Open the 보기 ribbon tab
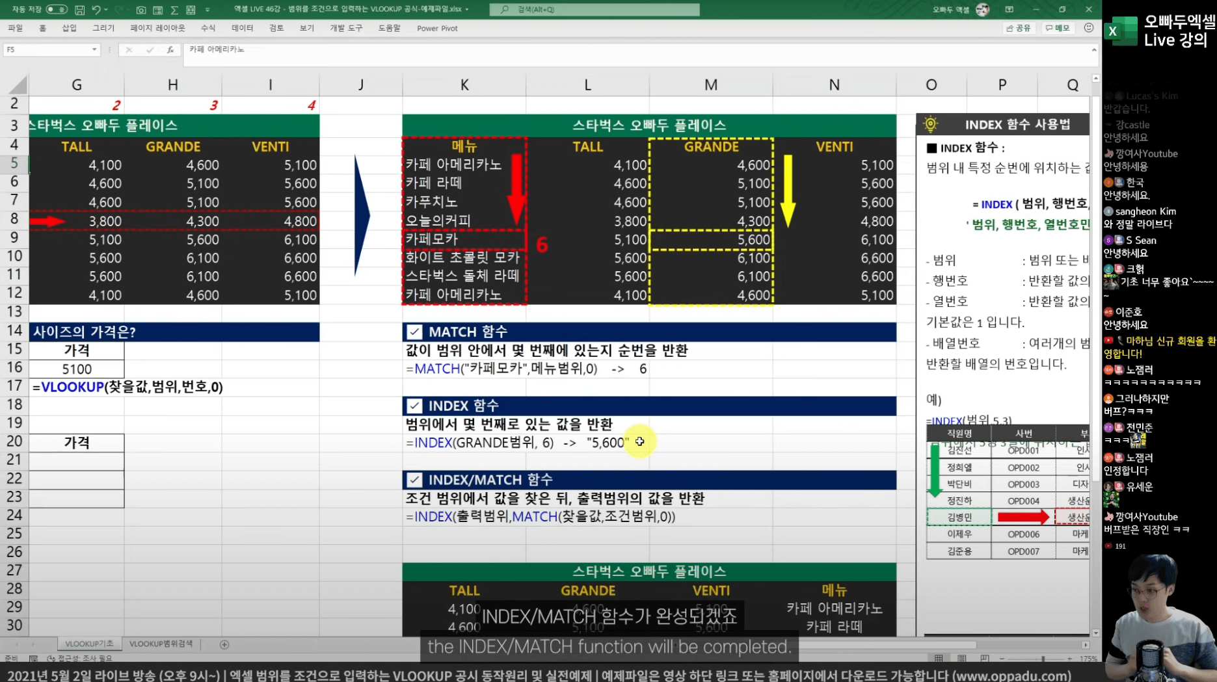 [x=306, y=28]
